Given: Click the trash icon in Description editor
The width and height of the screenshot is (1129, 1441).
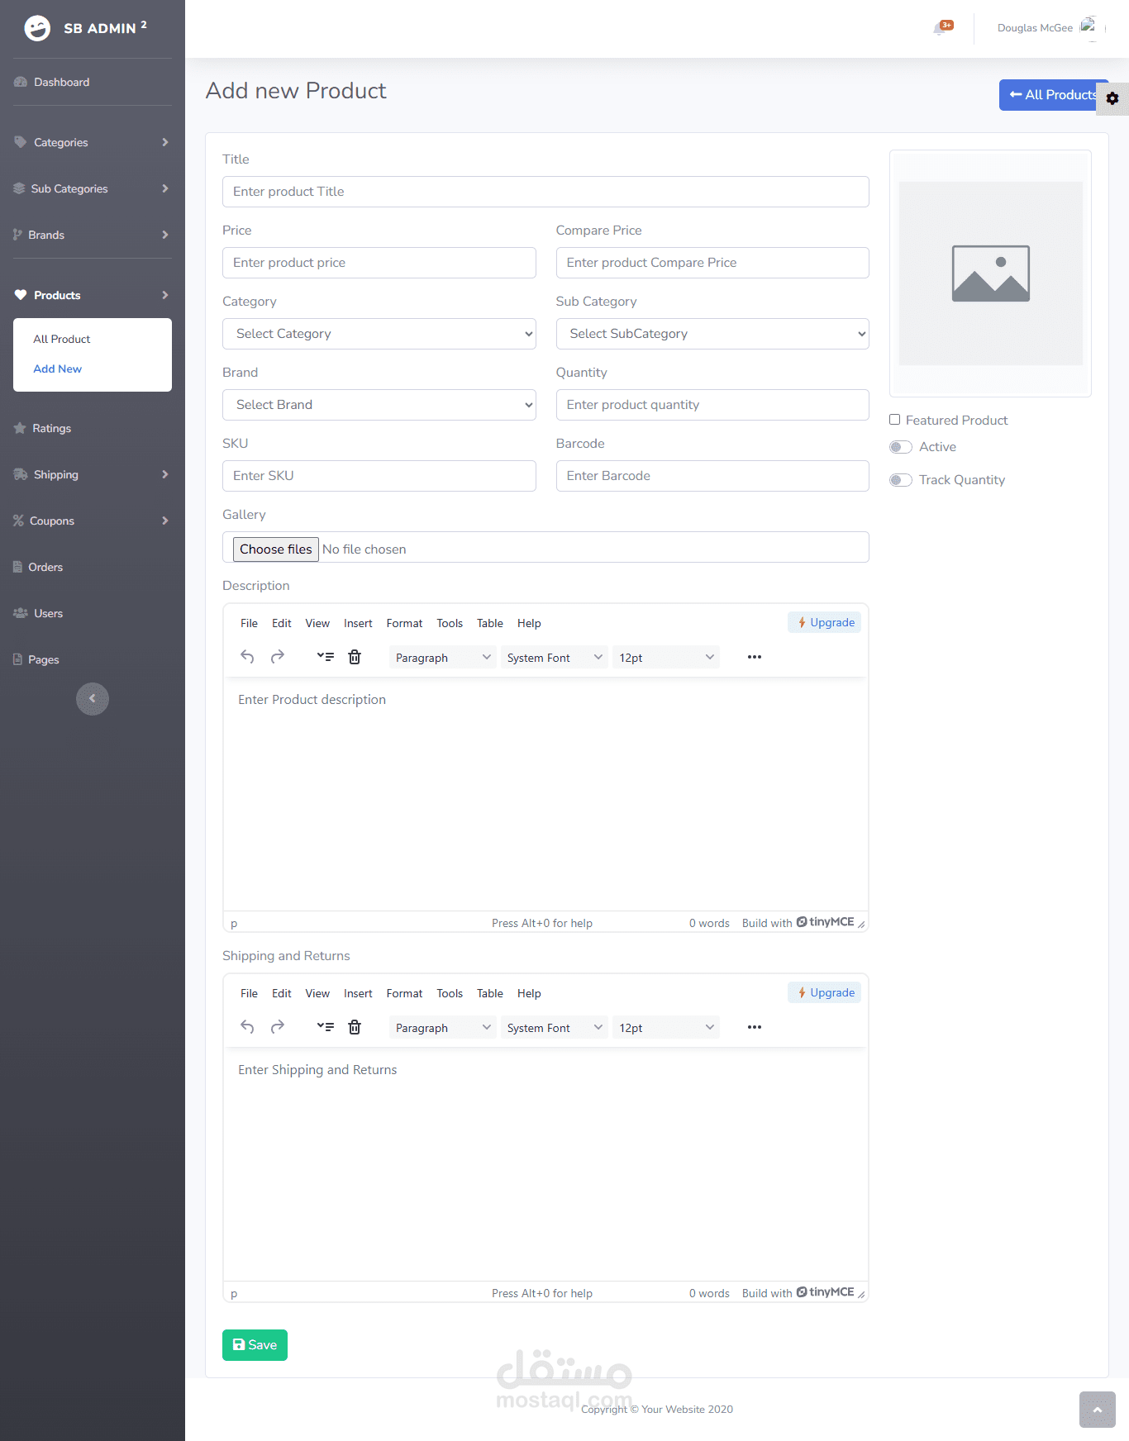Looking at the screenshot, I should click(355, 657).
